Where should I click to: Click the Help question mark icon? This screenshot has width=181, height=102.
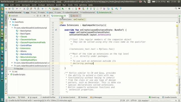(120, 9)
